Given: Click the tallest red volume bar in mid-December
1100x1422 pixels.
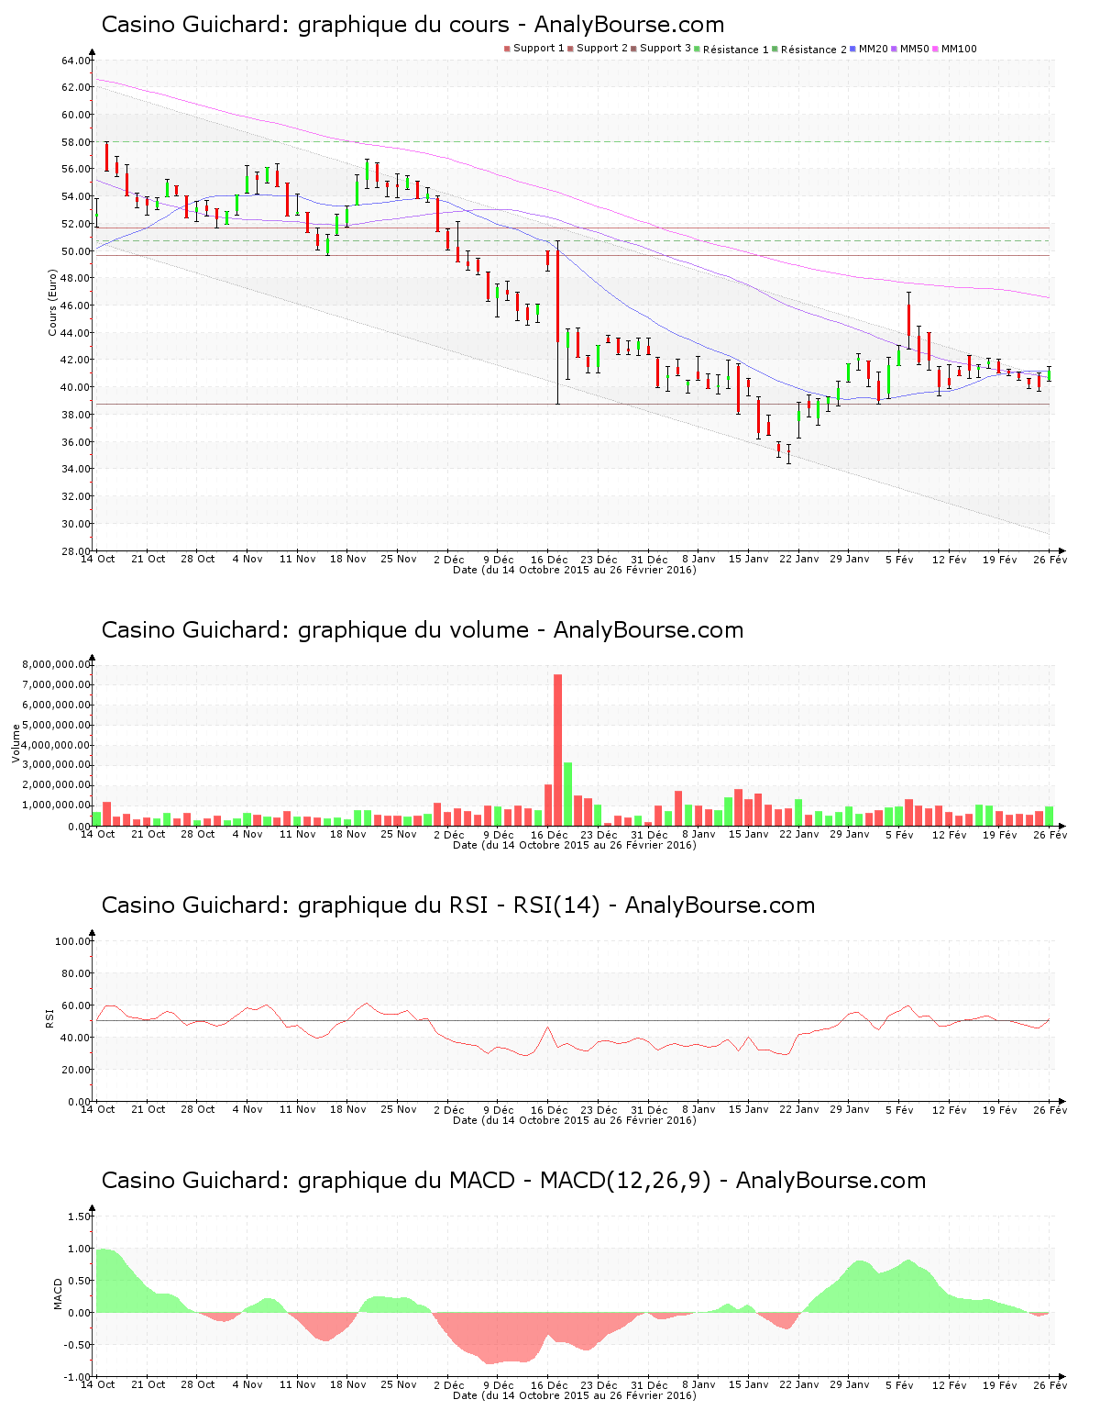Looking at the screenshot, I should coord(557,750).
